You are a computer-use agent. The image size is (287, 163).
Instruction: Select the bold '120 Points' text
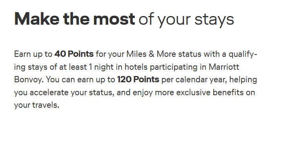pyautogui.click(x=138, y=80)
